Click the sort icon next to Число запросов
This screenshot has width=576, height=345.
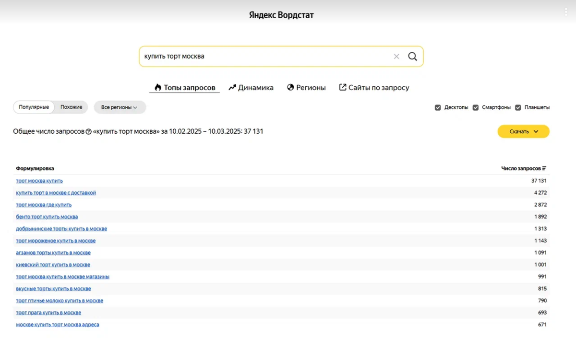(544, 169)
